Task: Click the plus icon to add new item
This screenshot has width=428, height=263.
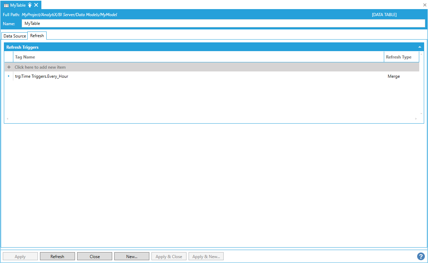Action: 9,67
